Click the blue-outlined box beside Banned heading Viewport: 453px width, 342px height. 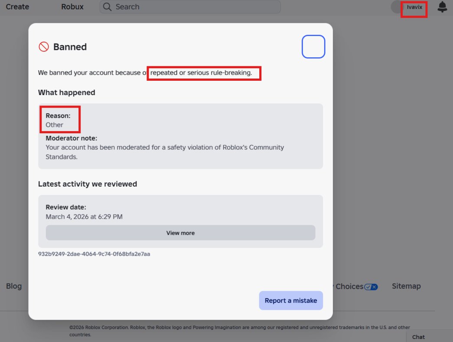point(313,46)
